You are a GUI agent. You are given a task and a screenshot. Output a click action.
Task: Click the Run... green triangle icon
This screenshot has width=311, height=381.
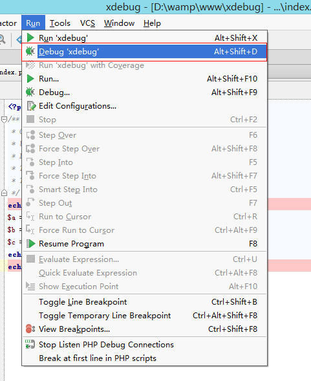pyautogui.click(x=30, y=78)
